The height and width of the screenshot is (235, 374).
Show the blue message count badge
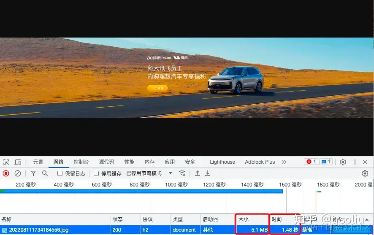(x=326, y=162)
